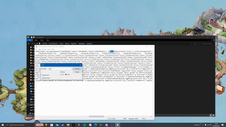Show hidden system tray icons
The width and height of the screenshot is (226, 127).
click(x=203, y=125)
